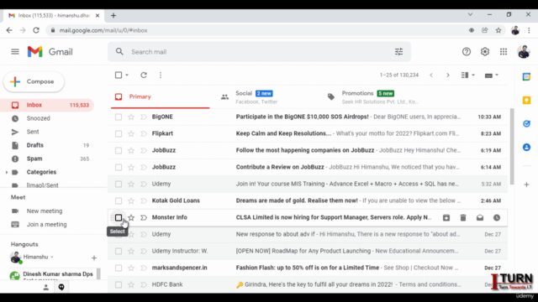Image resolution: width=538 pixels, height=302 pixels.
Task: Mark Monster Info email as read
Action: 480,217
